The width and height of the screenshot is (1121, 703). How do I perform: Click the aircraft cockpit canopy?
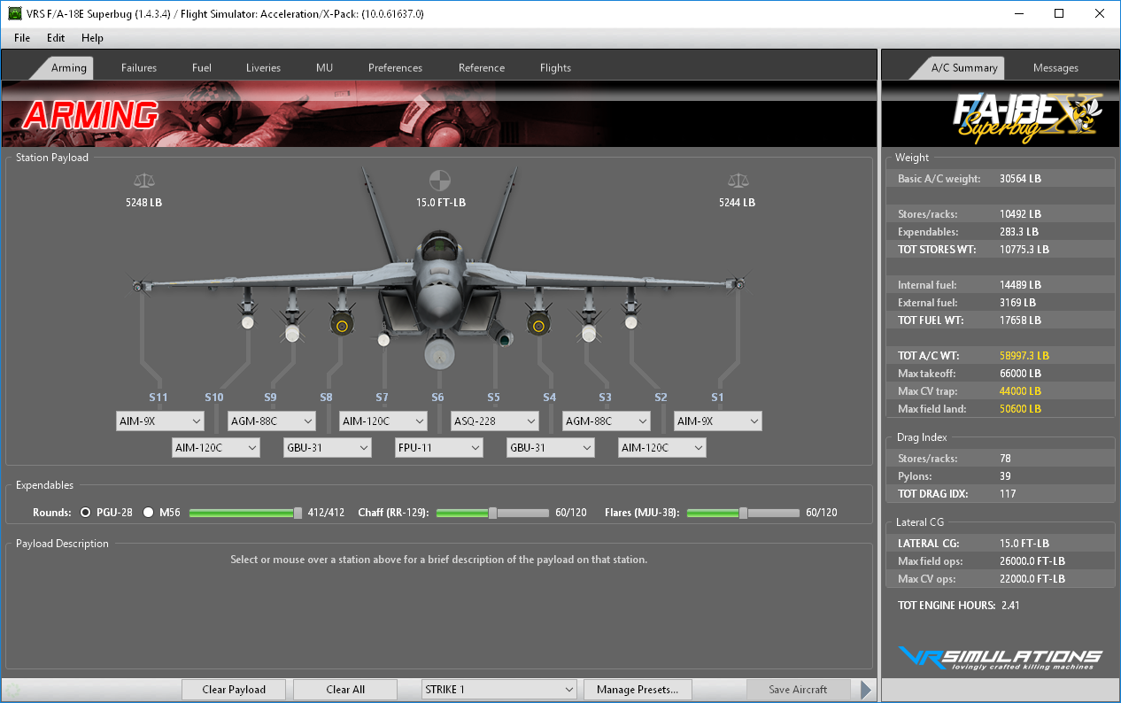(x=439, y=244)
